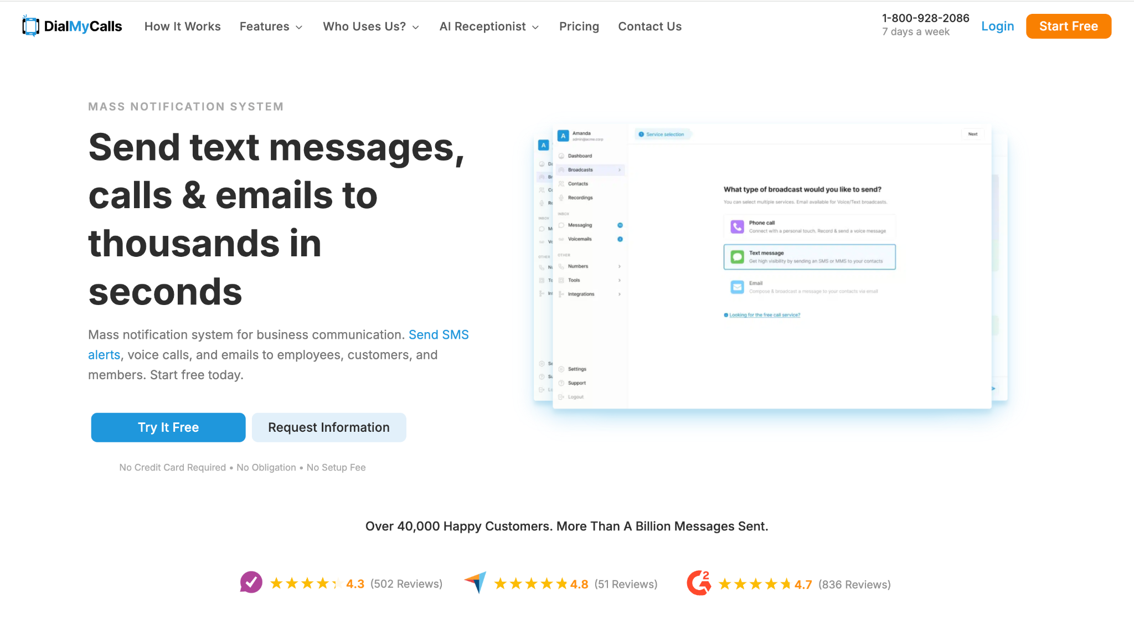The image size is (1134, 620).
Task: Expand Numbers in the preview sidebar
Action: 591,266
